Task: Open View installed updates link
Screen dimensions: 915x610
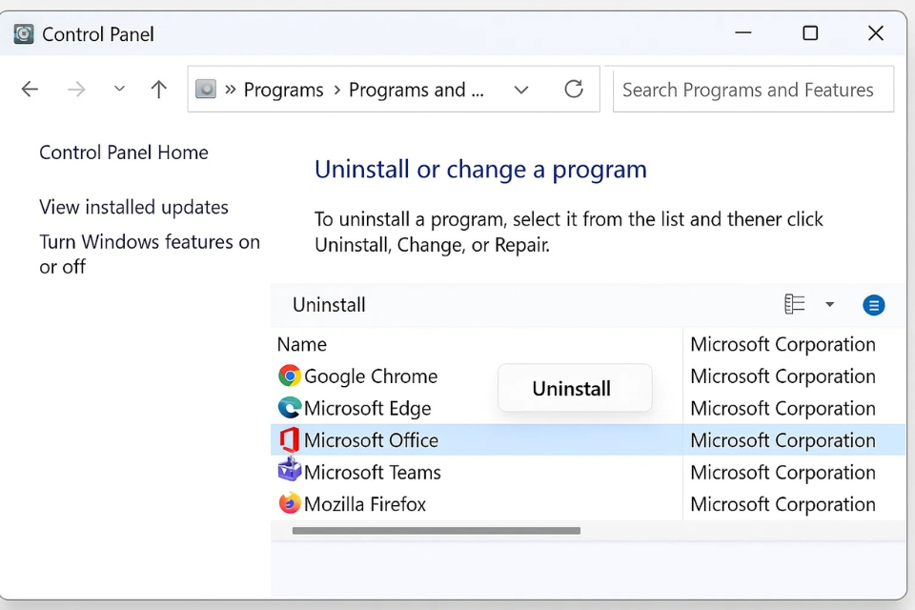Action: pos(133,207)
